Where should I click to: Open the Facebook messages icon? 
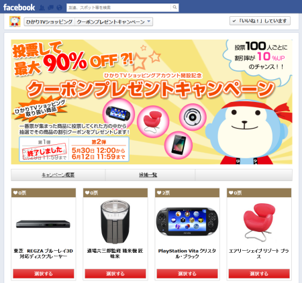coord(50,8)
